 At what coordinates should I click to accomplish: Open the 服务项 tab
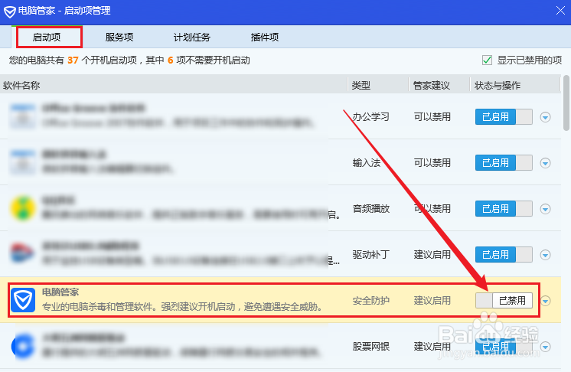[119, 38]
